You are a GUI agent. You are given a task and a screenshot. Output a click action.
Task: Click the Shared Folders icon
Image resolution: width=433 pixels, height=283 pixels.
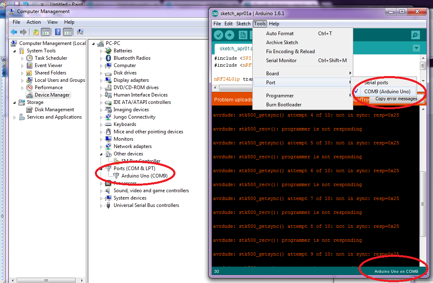(x=29, y=73)
